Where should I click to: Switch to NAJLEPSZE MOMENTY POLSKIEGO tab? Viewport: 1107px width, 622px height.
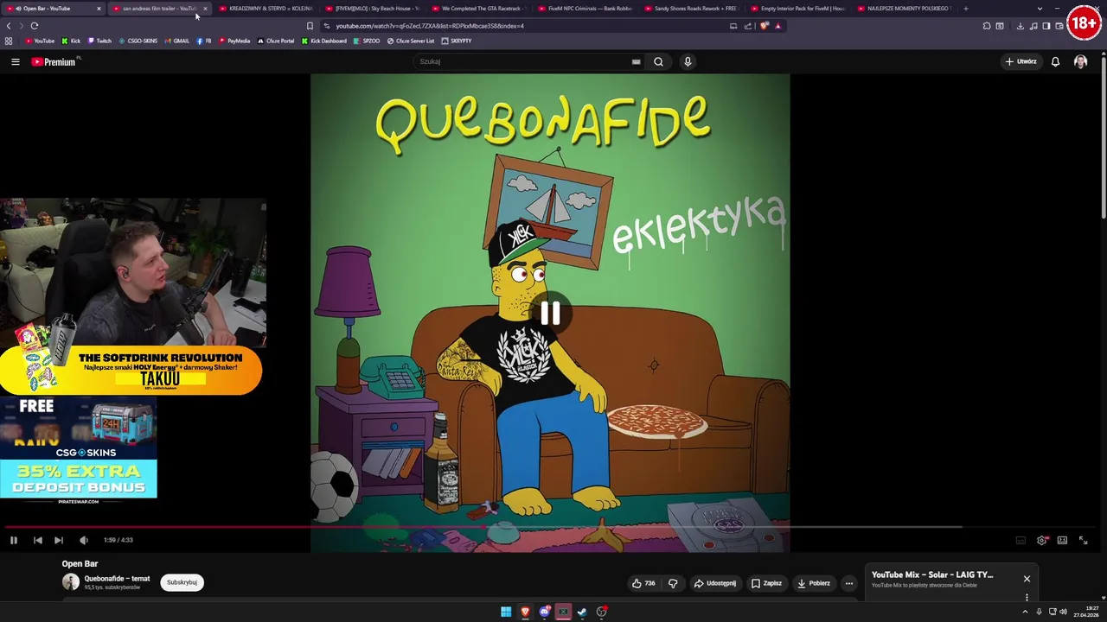tap(904, 9)
